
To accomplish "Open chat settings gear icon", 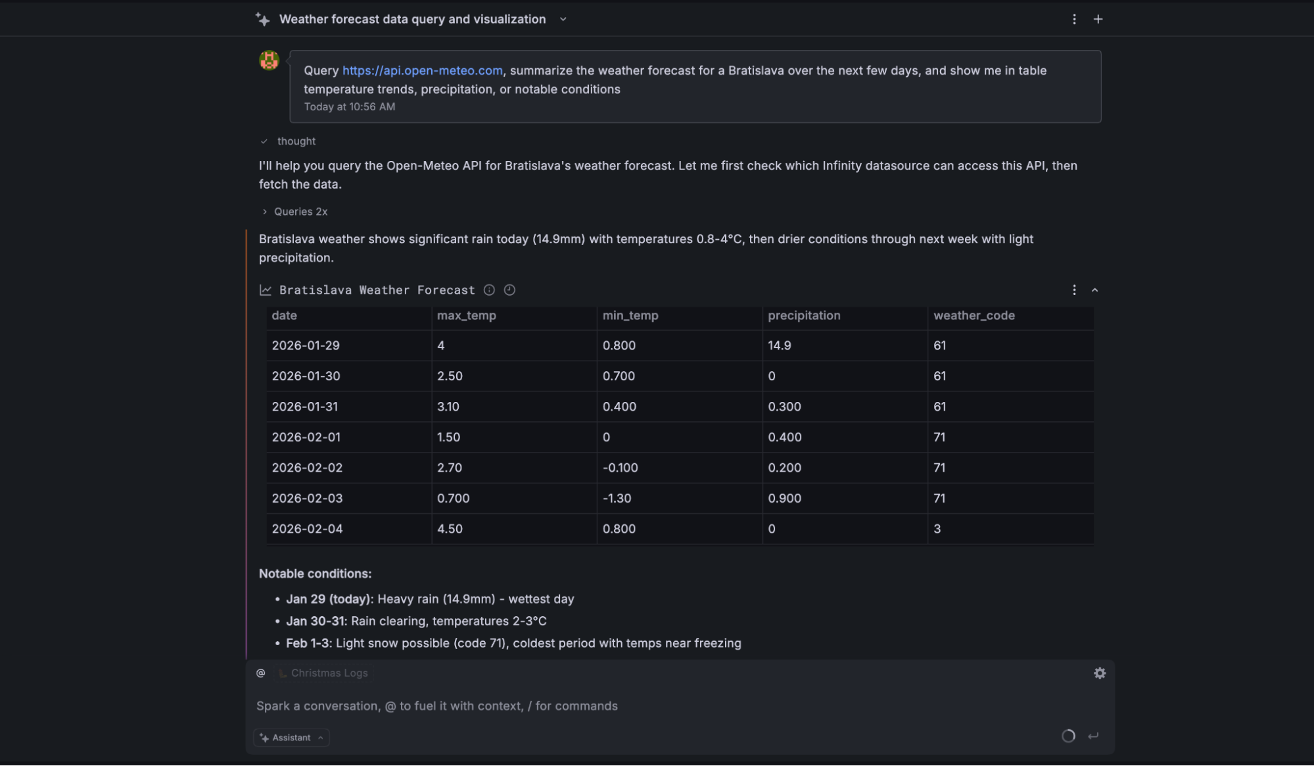I will (1099, 673).
